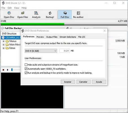Image resolution: width=128 pixels, height=113 pixels.
Task: Toggle Run analysis in low priority checkbox
Action: pyautogui.click(x=26, y=73)
